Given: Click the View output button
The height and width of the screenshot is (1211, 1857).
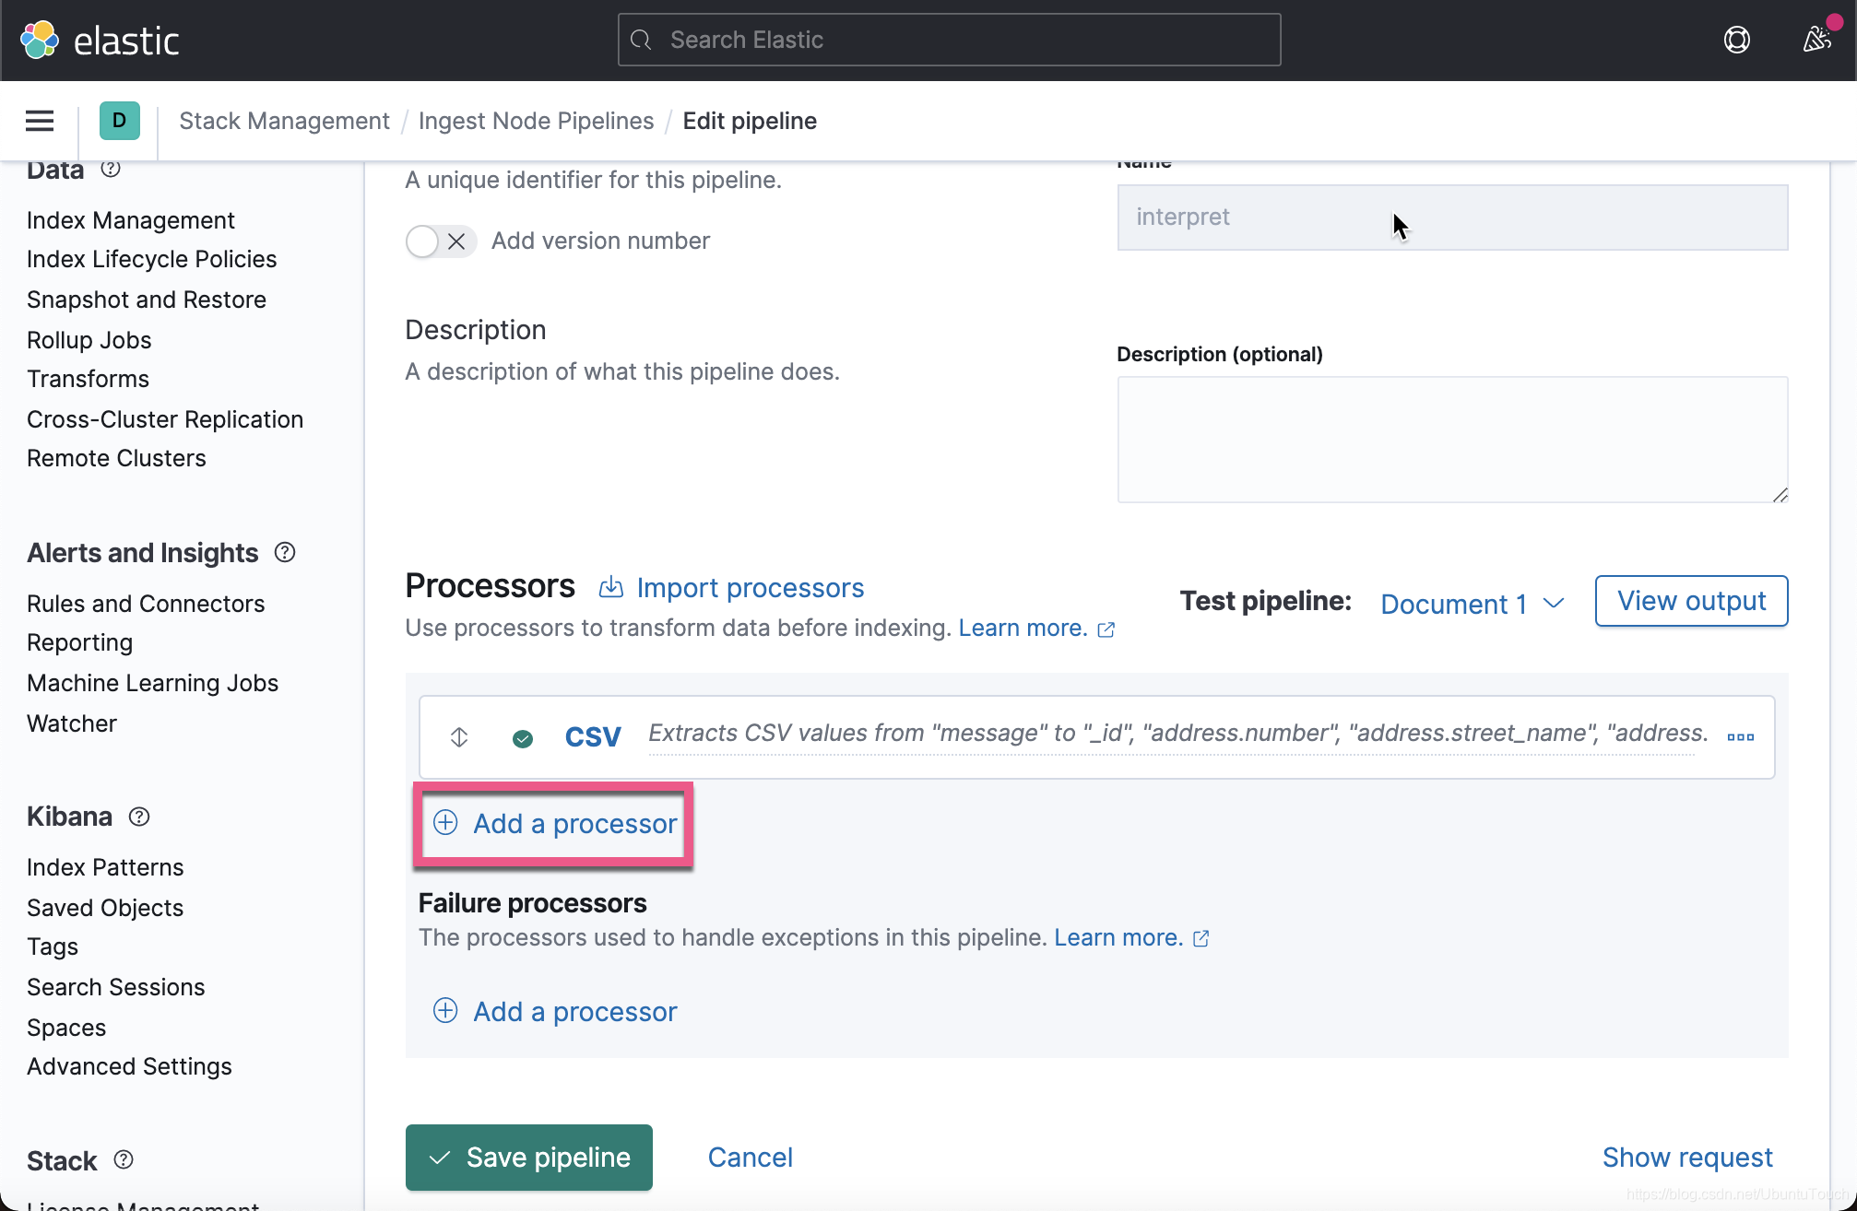Looking at the screenshot, I should pos(1690,600).
